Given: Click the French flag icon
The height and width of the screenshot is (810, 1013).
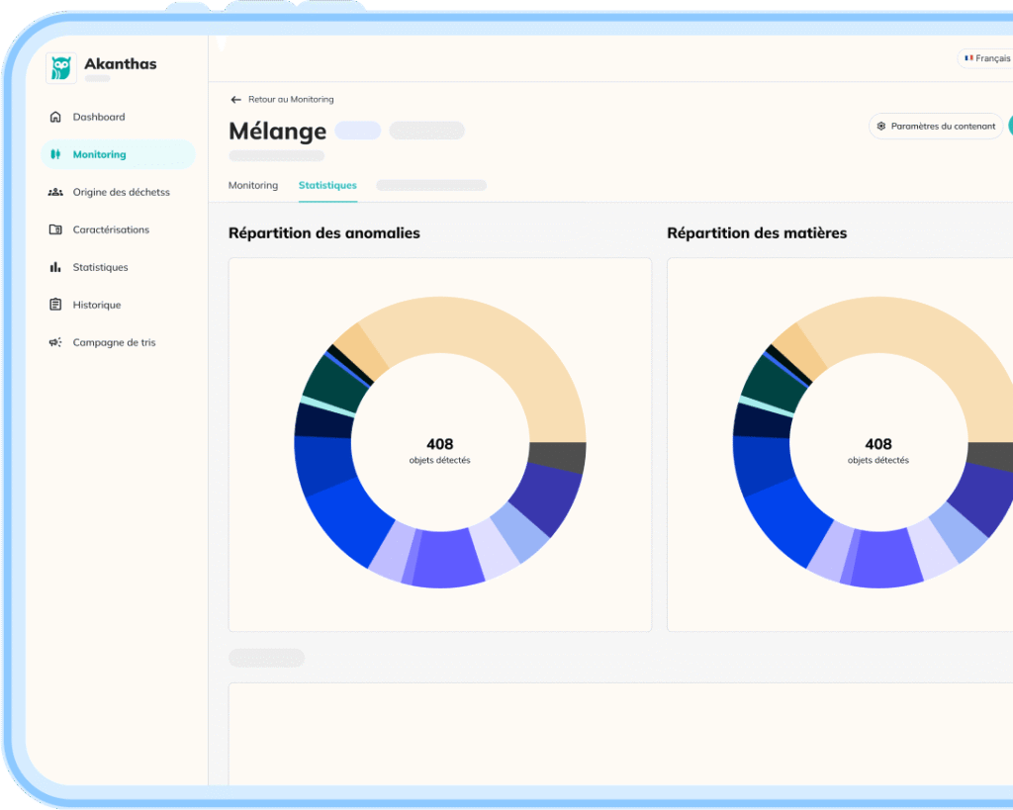Looking at the screenshot, I should (968, 58).
